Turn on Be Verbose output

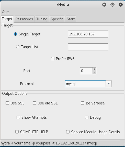pos(83,103)
